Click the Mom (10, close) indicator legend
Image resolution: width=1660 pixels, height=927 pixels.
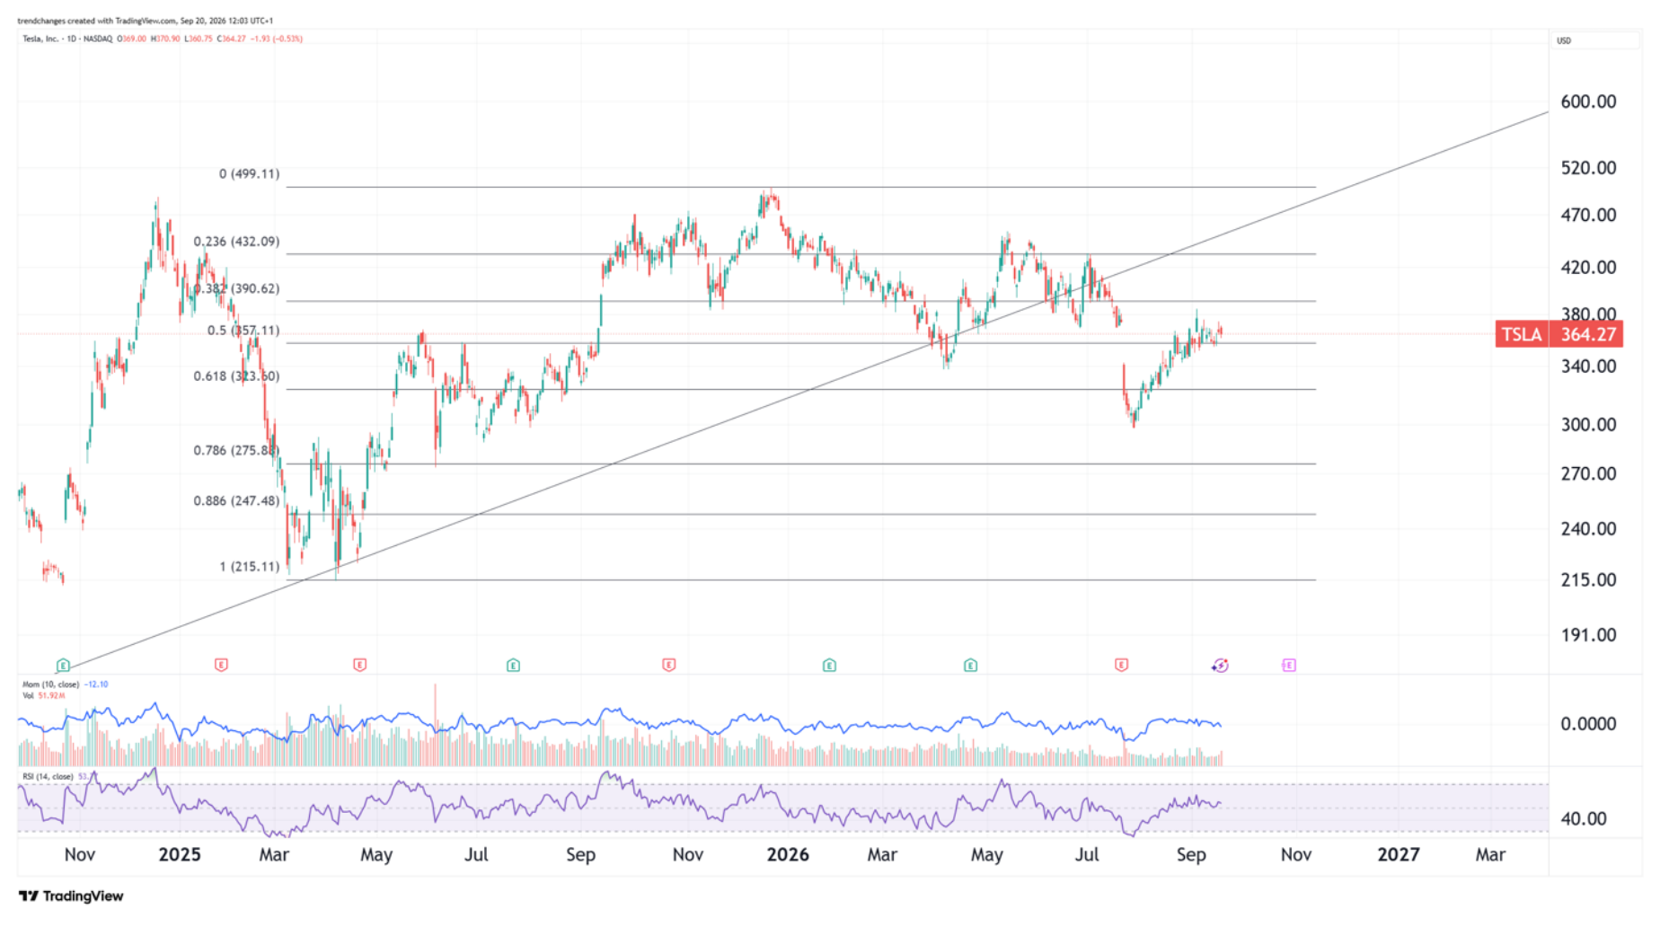(52, 684)
